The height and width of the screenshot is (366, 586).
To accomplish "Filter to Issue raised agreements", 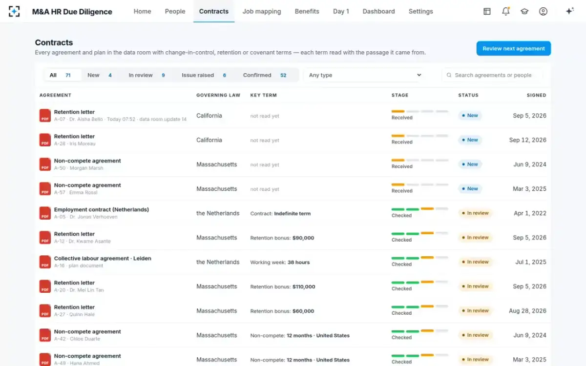I will coord(204,75).
